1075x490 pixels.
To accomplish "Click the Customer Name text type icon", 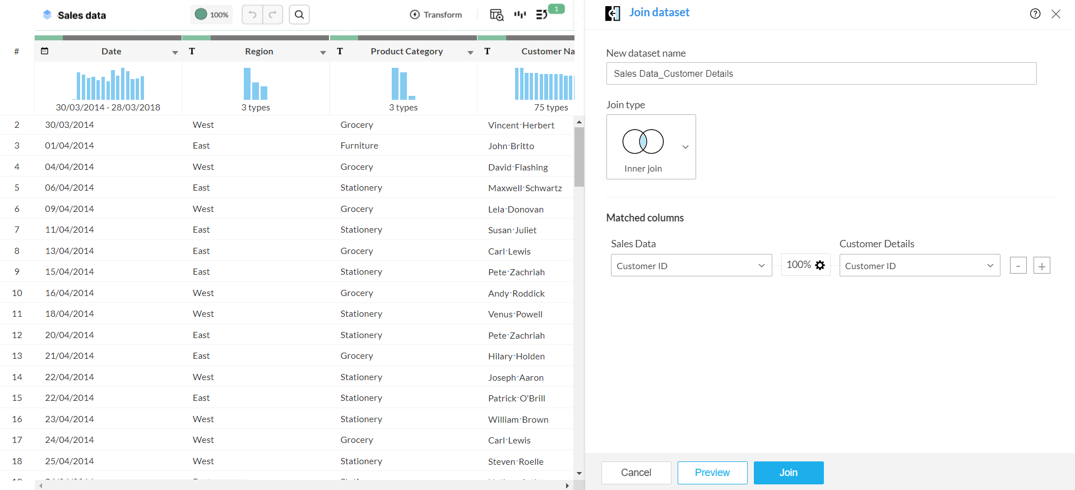I will point(488,51).
